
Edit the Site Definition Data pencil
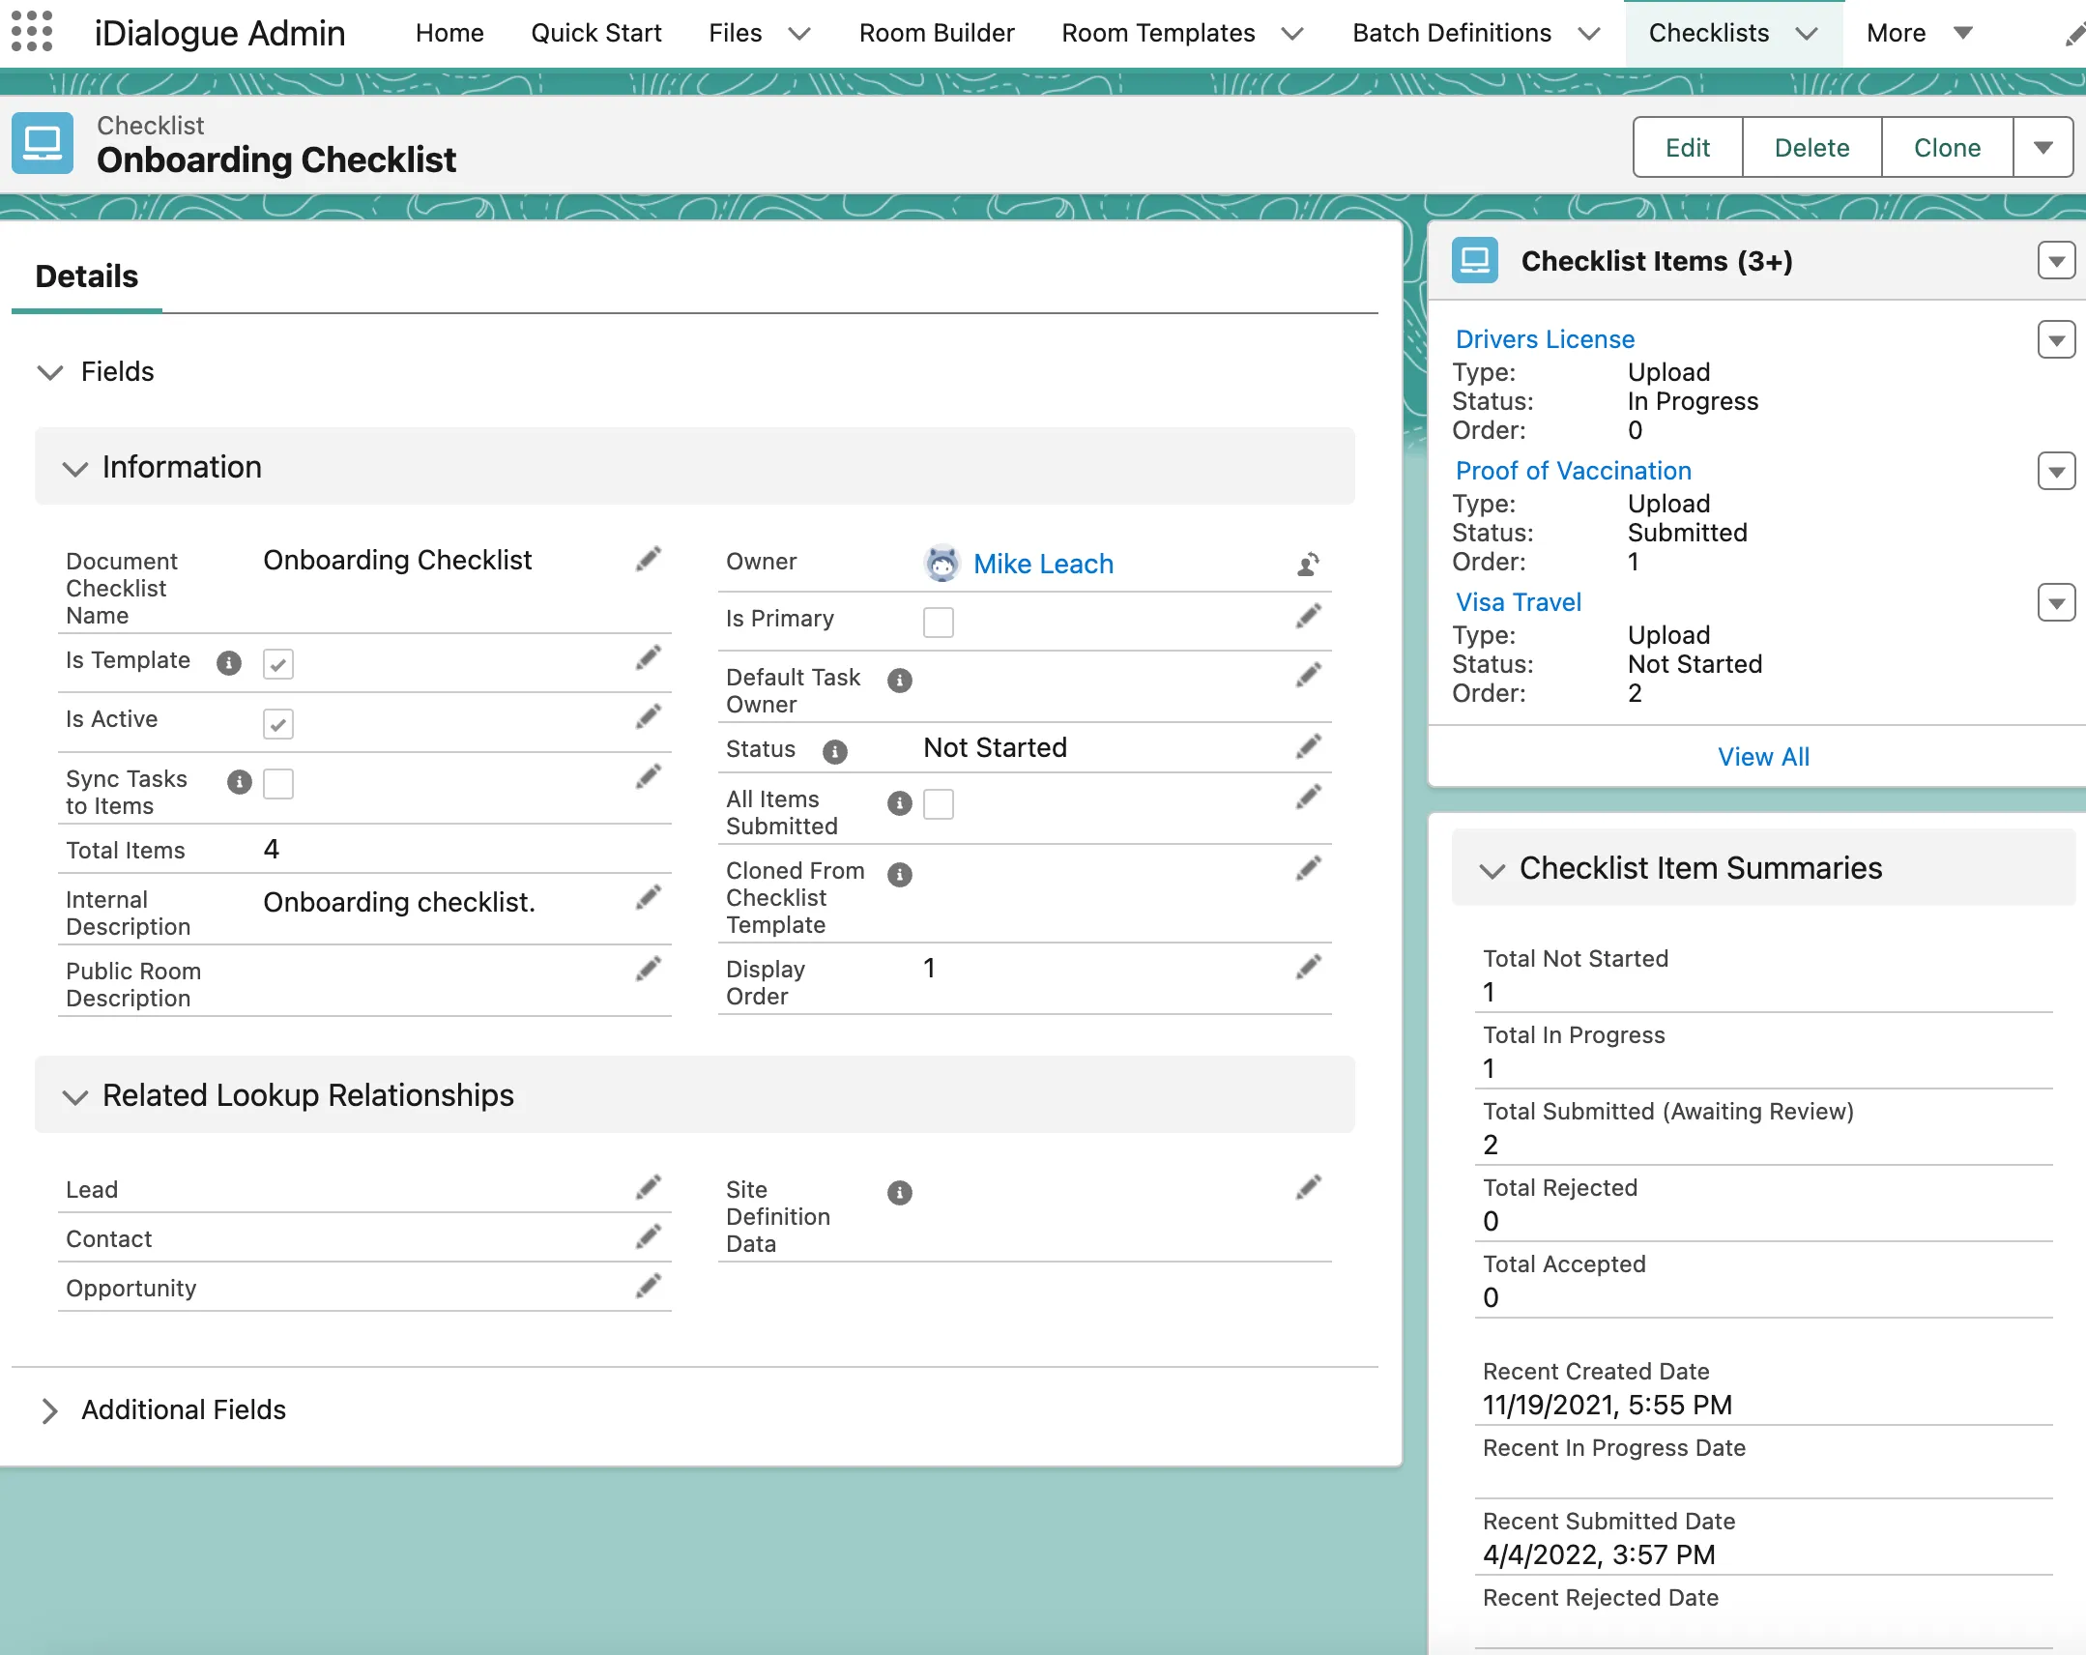[x=1308, y=1187]
